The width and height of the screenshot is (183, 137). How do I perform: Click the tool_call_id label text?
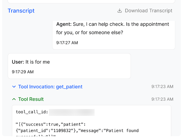point(32,112)
